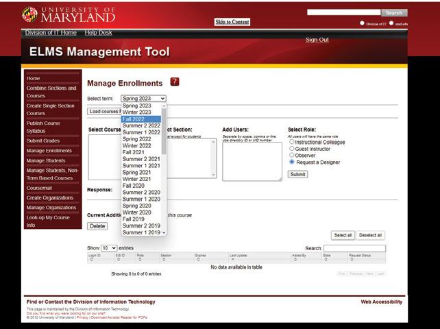Sort table by Expires column
This screenshot has height=329, width=440.
[211, 258]
